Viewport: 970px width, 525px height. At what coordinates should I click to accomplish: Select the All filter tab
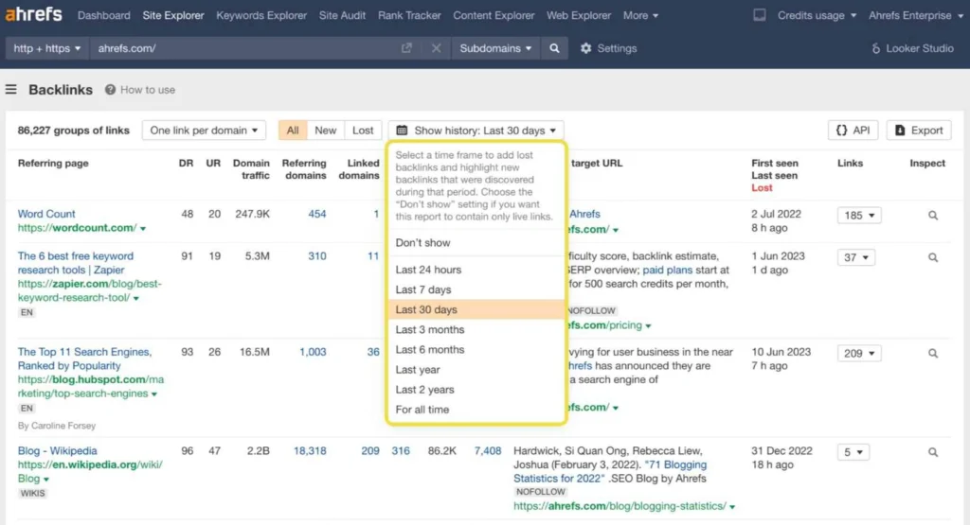pos(293,131)
